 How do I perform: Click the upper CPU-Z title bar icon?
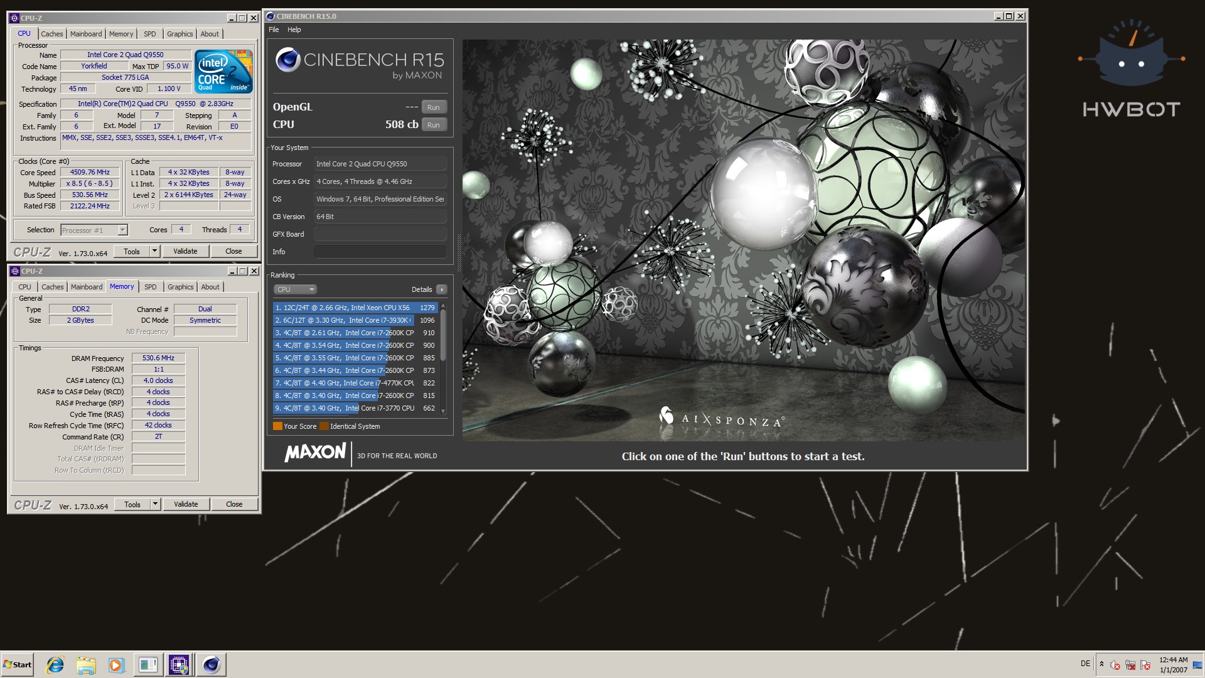(14, 18)
